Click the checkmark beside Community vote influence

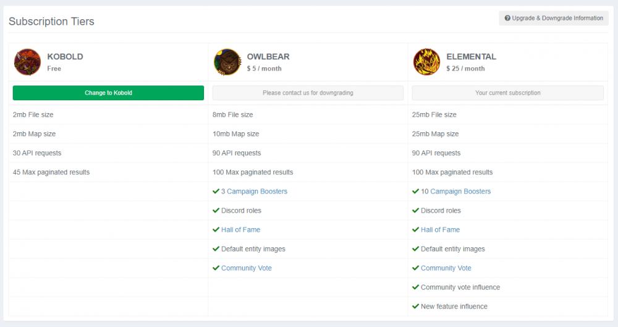416,287
